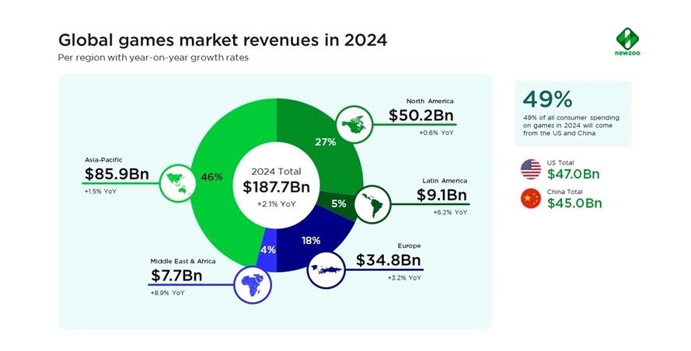The width and height of the screenshot is (691, 351).
Task: Select the Latin America map icon
Action: (373, 204)
